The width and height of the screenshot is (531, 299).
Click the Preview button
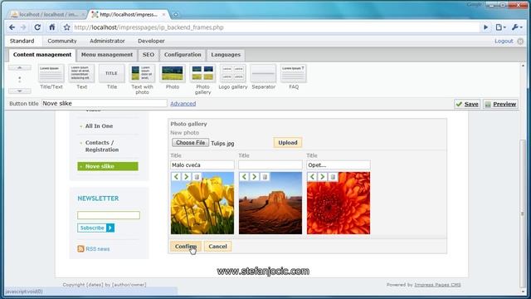500,104
